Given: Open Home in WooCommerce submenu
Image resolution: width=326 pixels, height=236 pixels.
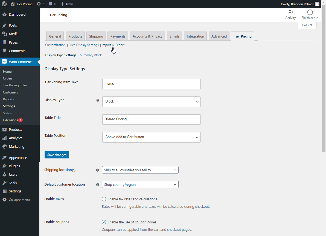Looking at the screenshot, I should pos(7,72).
